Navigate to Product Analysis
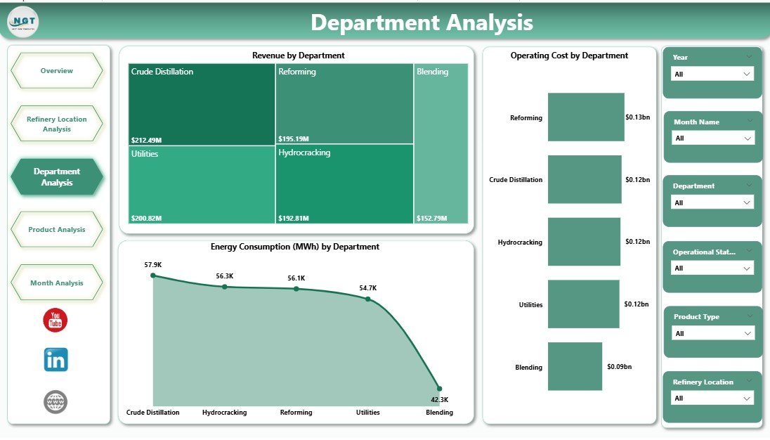 [56, 229]
